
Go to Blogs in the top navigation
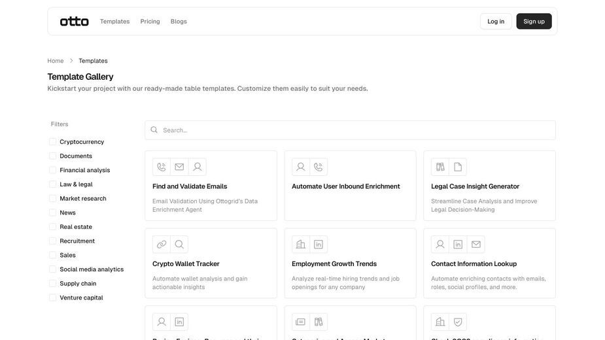point(179,21)
